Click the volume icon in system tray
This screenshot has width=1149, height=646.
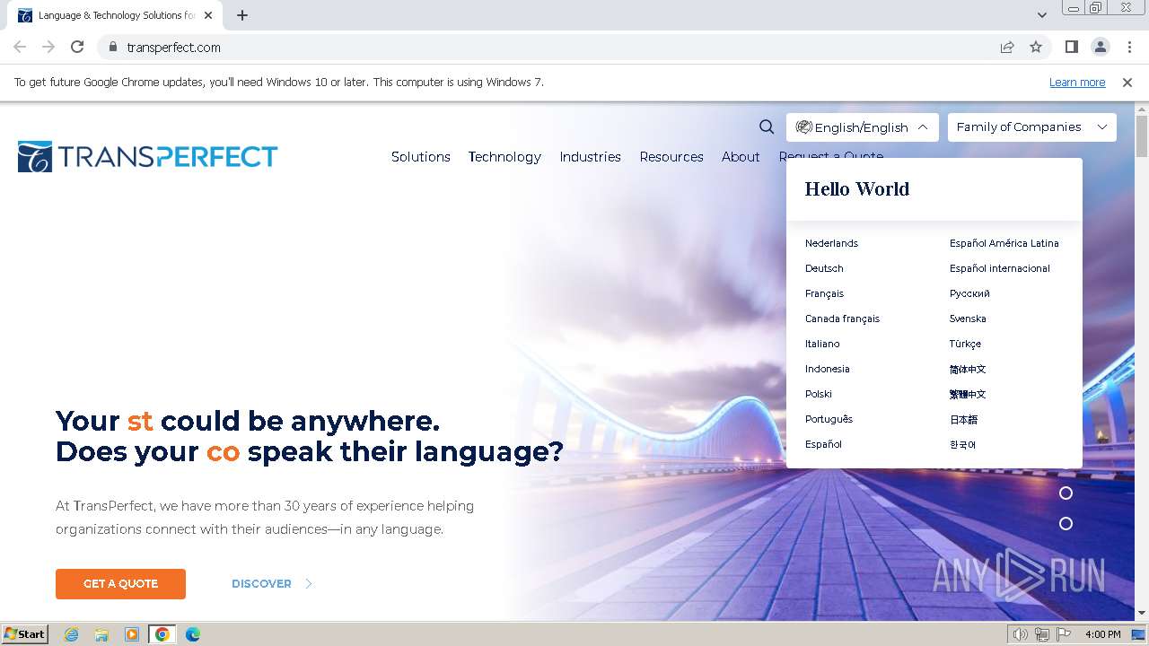(1020, 634)
